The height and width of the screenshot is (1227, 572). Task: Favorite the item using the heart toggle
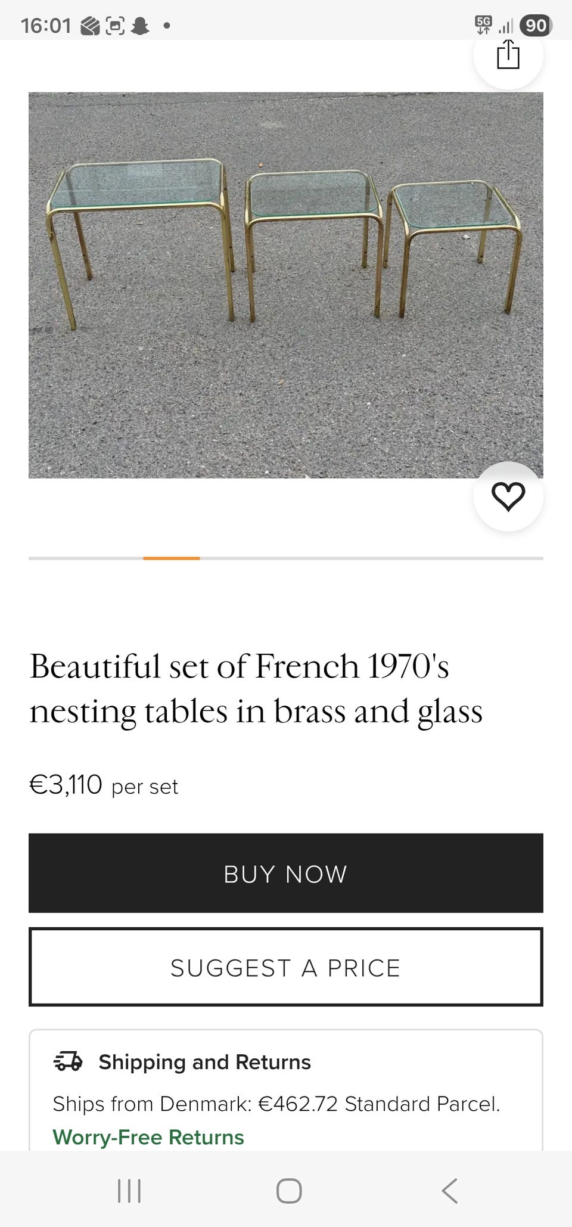pos(508,496)
